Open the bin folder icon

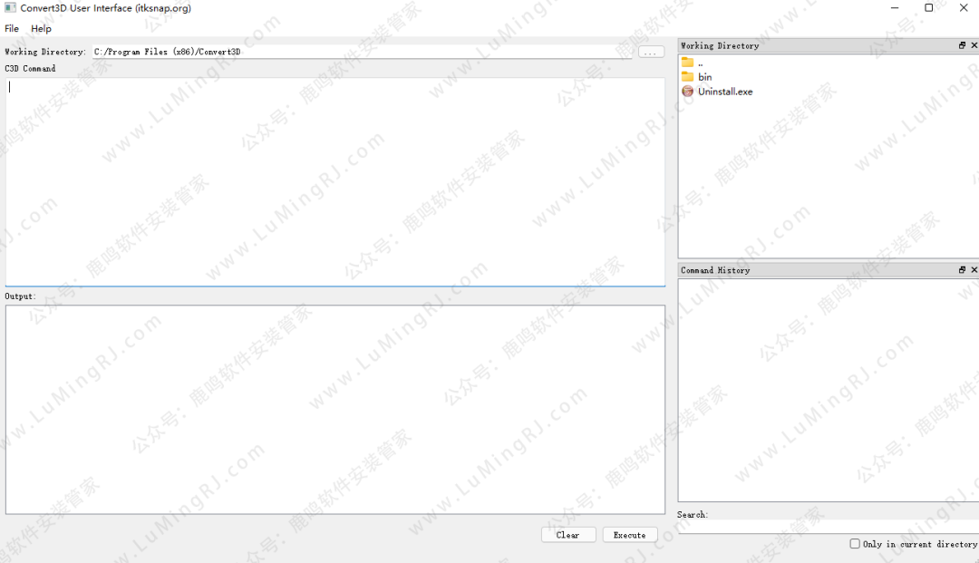coord(687,77)
